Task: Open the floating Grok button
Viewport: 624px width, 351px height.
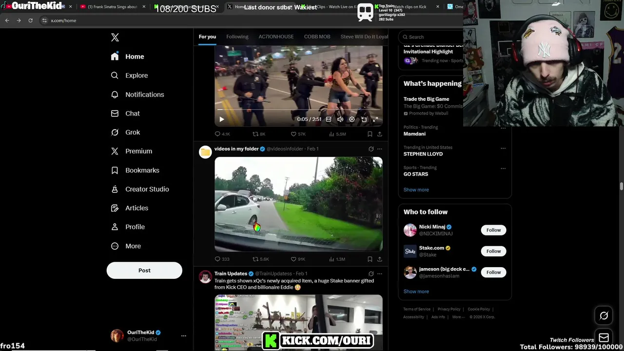Action: [604, 316]
